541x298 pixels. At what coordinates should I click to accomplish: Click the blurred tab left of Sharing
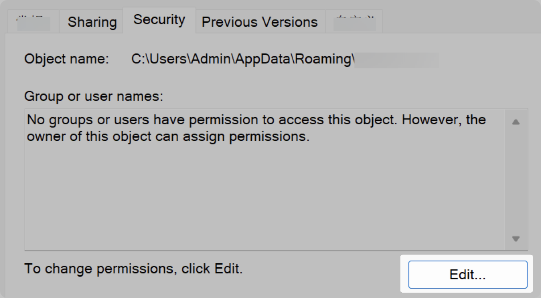(33, 22)
